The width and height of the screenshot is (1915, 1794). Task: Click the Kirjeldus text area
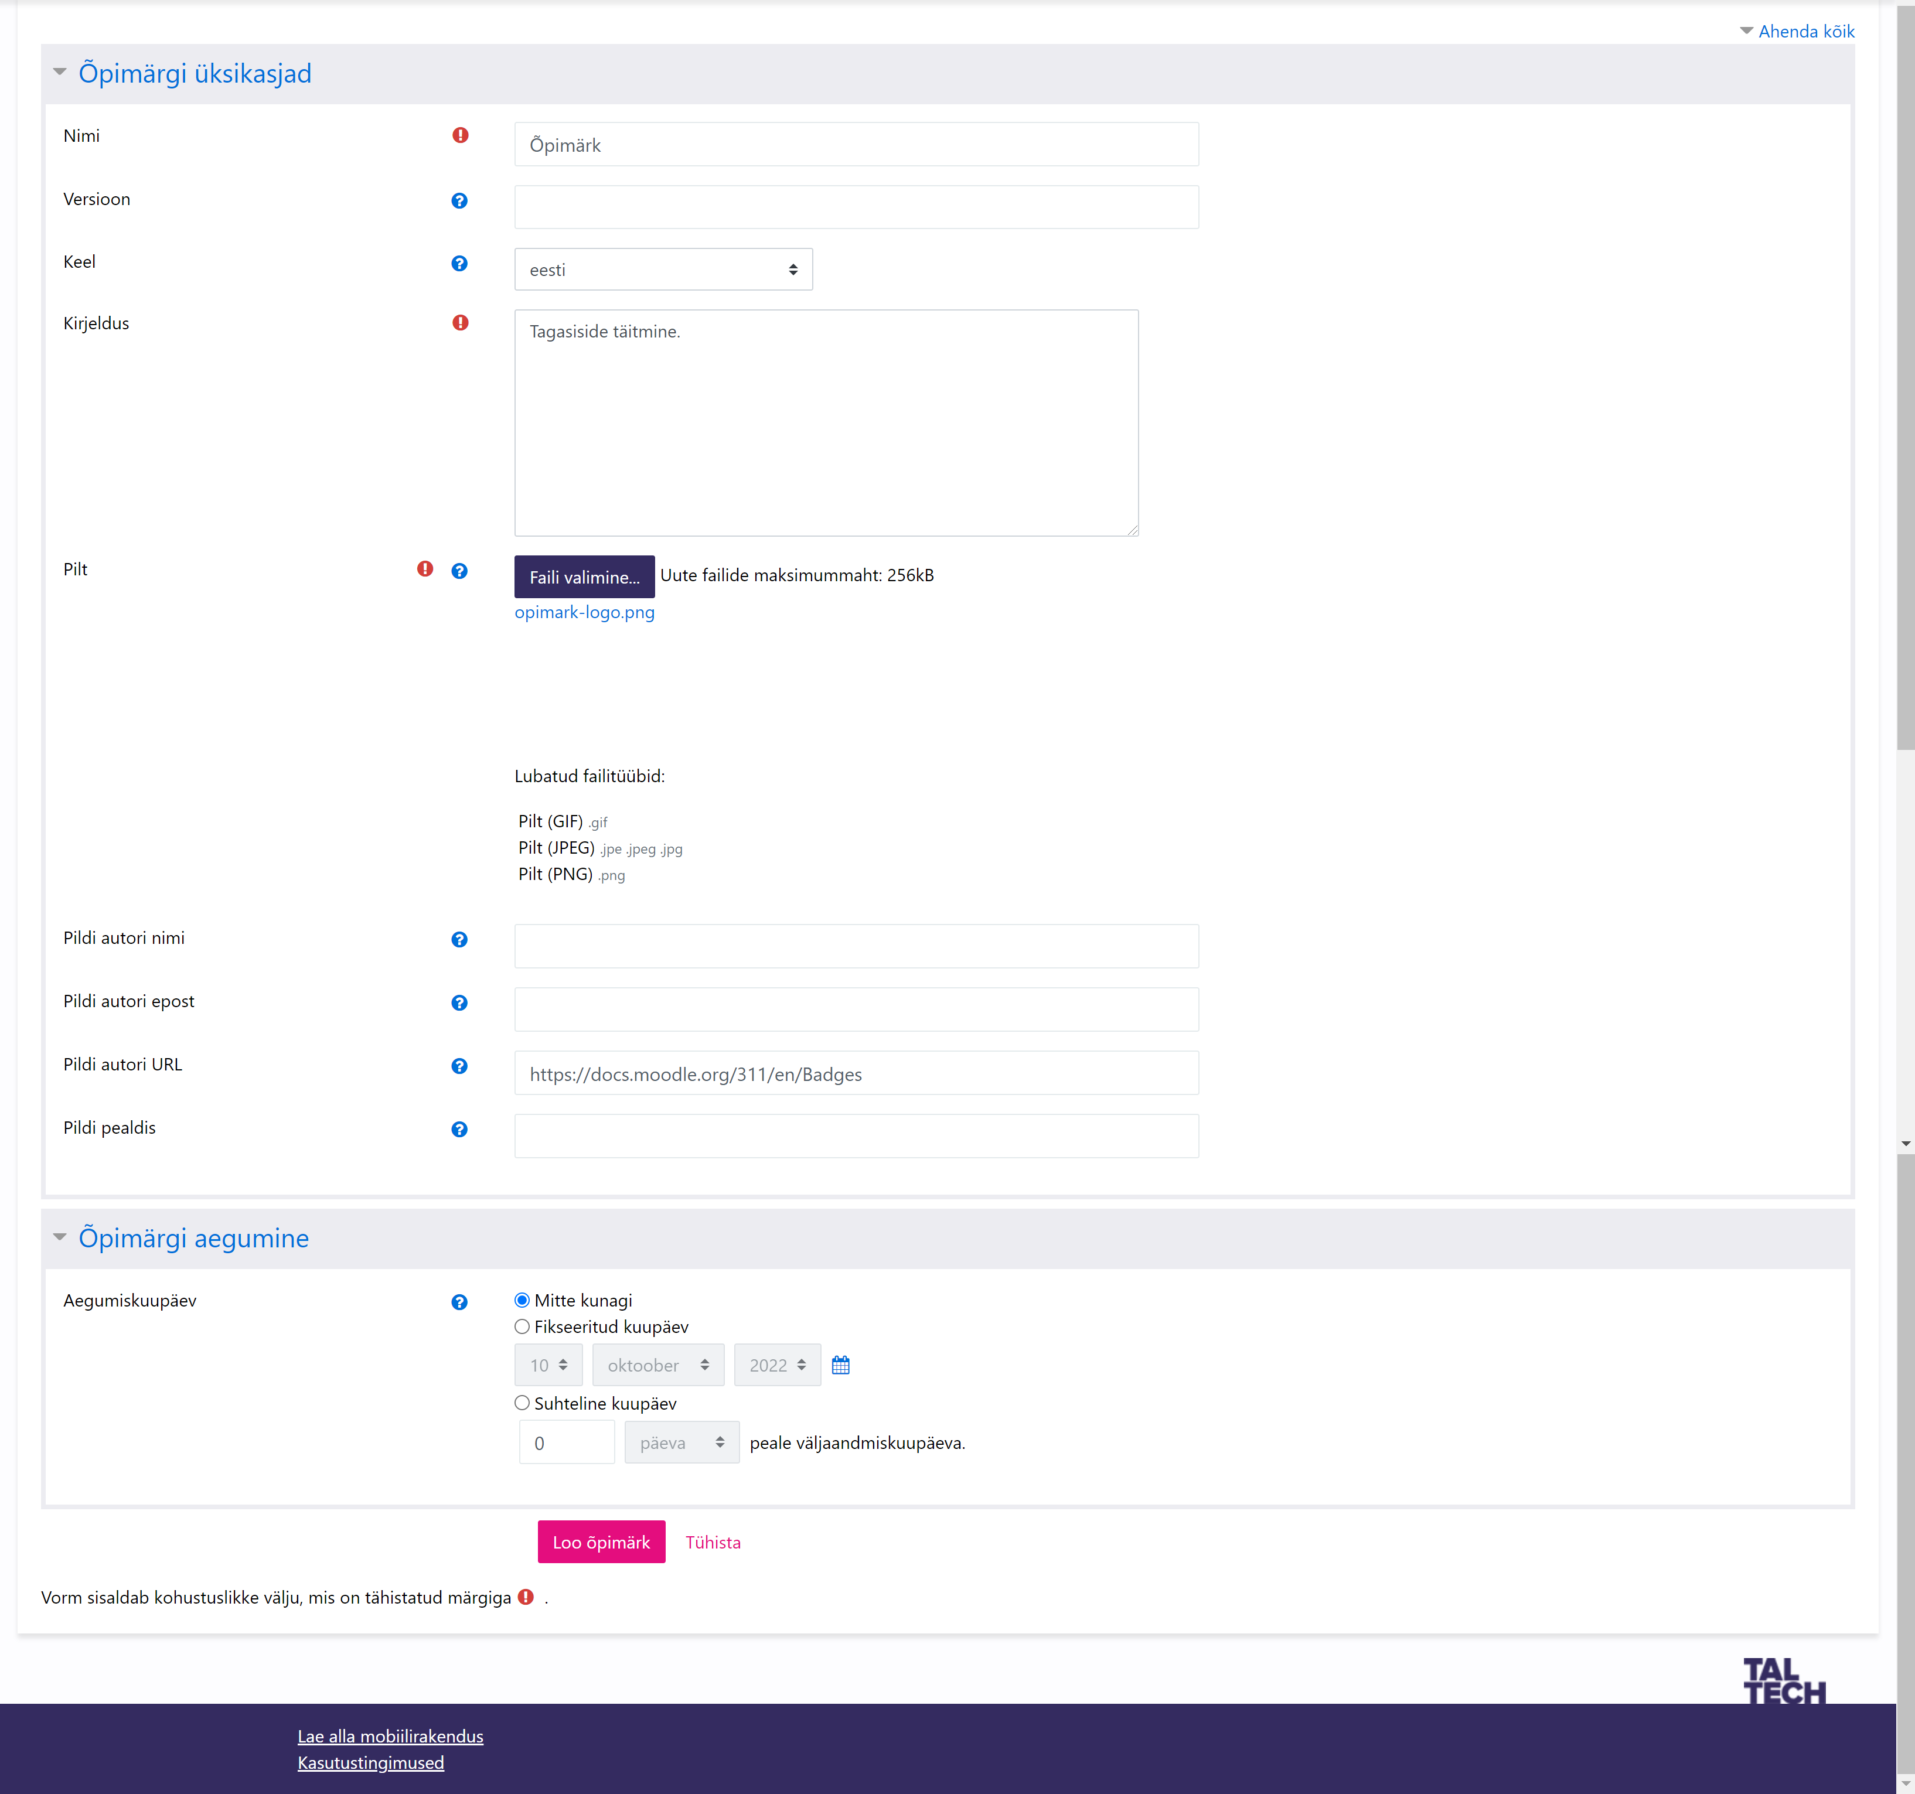(826, 423)
